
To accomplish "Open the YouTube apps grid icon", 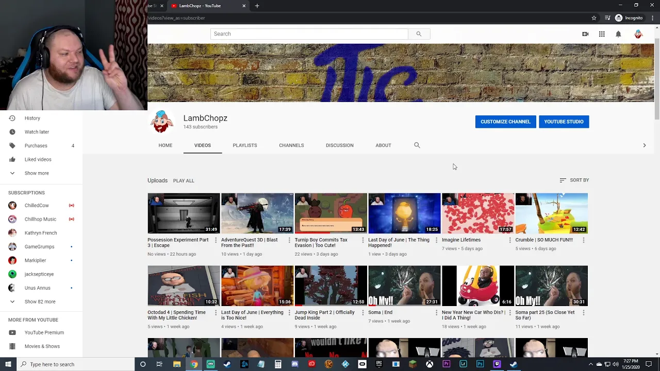I will coord(602,34).
